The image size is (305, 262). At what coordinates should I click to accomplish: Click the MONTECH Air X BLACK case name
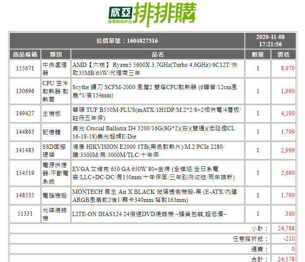155,196
